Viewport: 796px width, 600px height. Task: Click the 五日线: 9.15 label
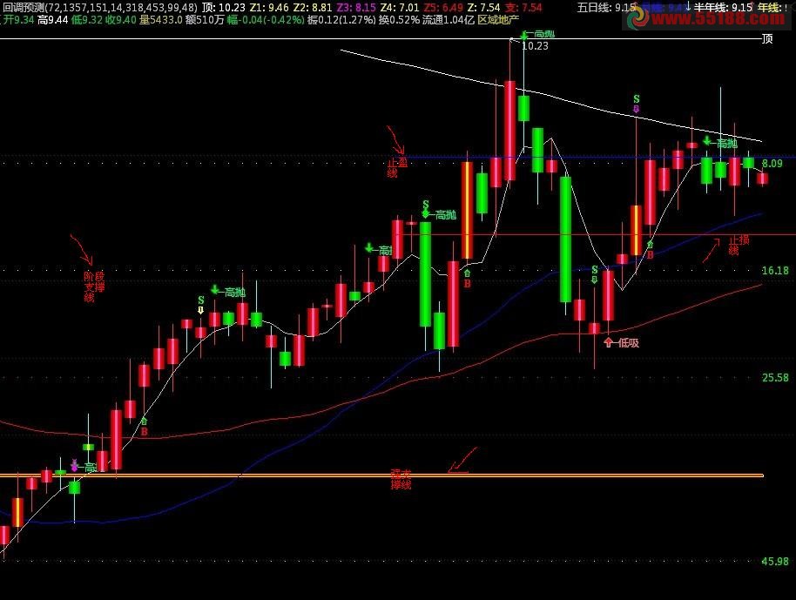pyautogui.click(x=607, y=8)
